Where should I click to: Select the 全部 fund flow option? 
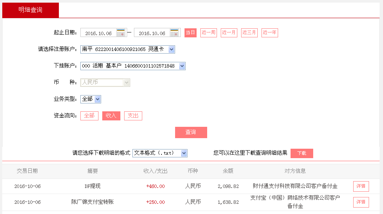pos(89,115)
